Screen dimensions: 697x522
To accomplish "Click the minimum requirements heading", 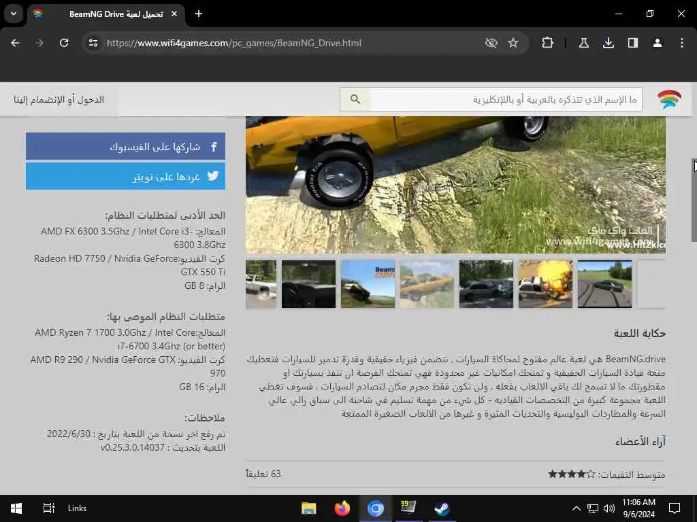I will point(165,215).
